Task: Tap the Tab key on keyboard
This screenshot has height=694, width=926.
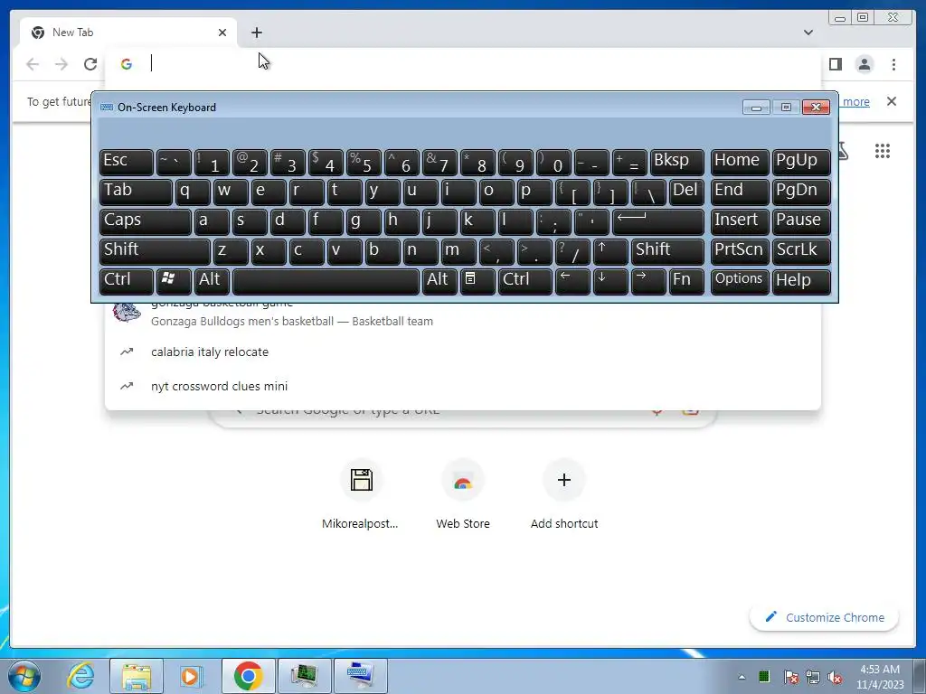Action: click(136, 192)
